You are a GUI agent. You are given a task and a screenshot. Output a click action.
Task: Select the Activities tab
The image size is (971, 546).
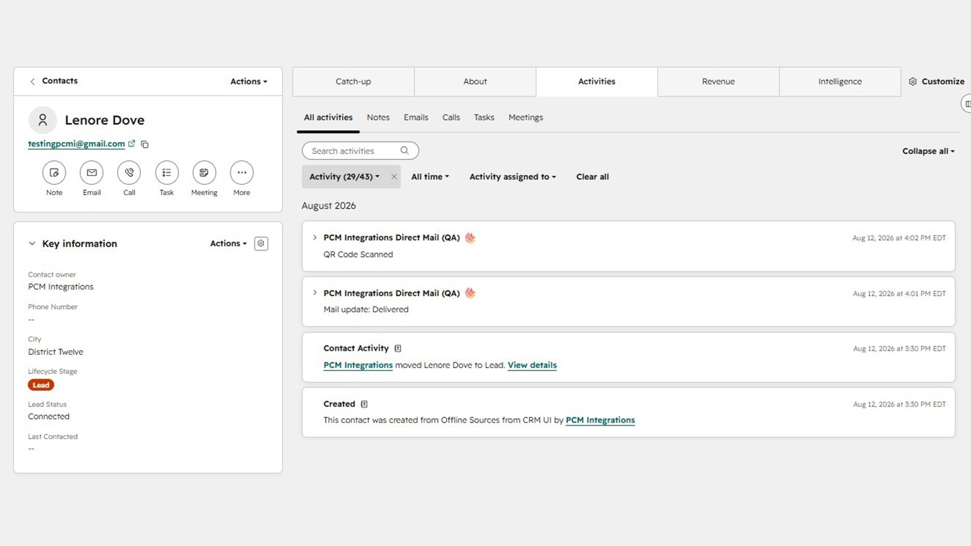597,81
